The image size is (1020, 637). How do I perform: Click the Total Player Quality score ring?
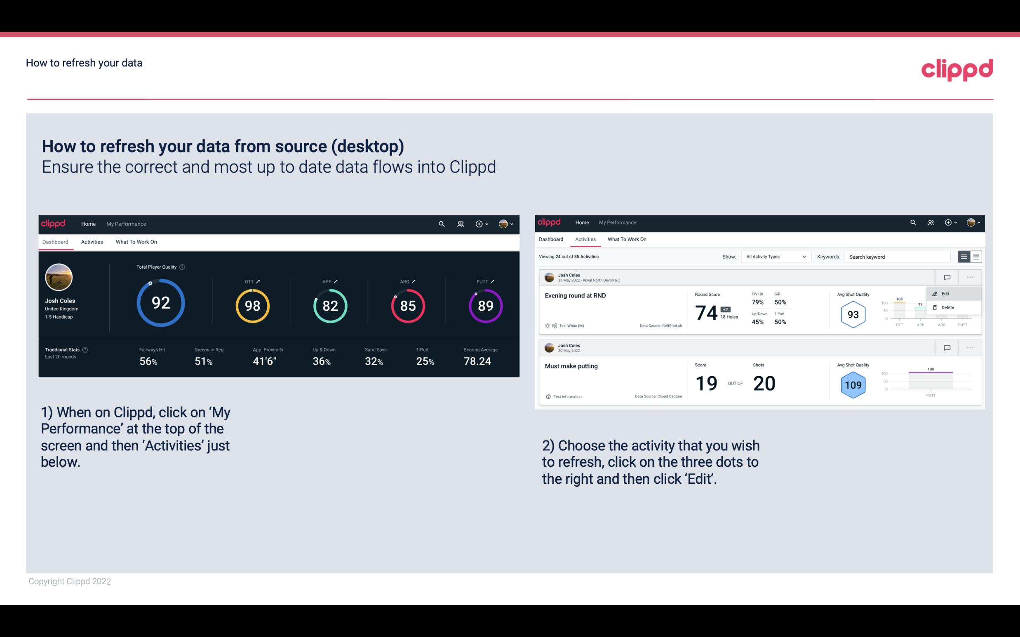(x=160, y=304)
